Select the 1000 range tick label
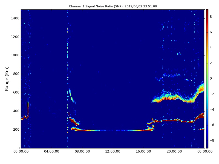 pyautogui.click(x=15, y=55)
